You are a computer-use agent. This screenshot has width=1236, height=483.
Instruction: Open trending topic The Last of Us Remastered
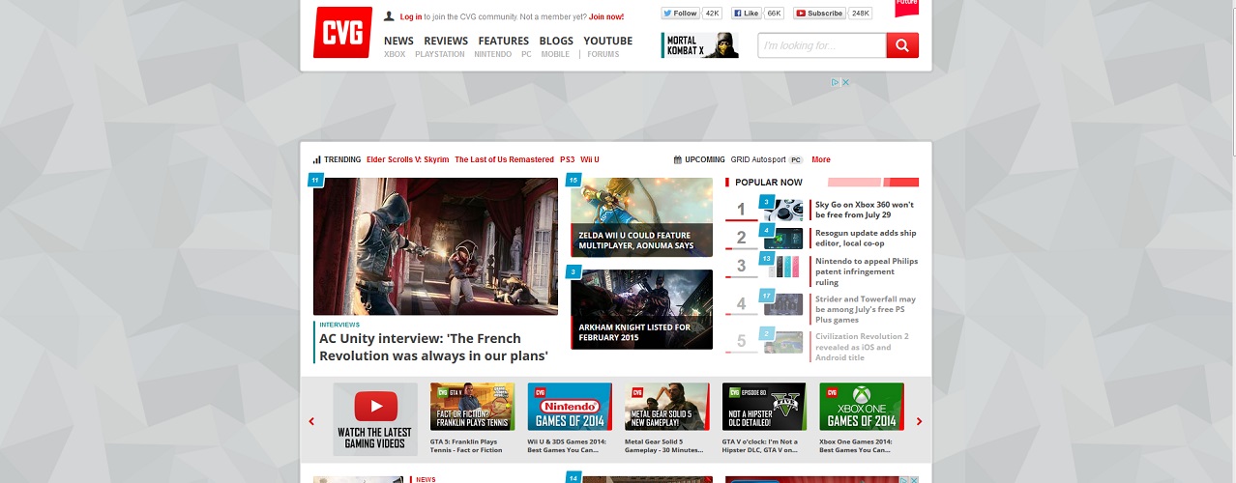click(x=504, y=159)
